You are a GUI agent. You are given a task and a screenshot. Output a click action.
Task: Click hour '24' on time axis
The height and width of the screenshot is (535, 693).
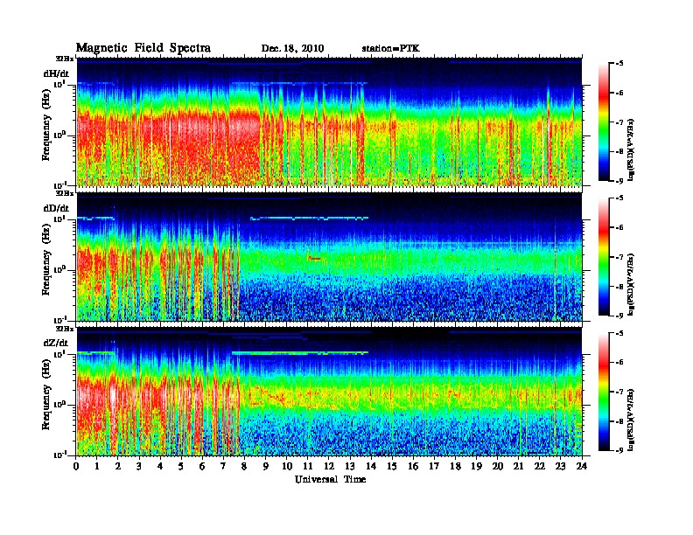pos(582,467)
